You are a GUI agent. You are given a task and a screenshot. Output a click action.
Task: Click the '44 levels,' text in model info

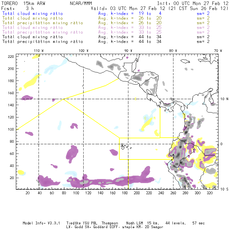(176, 223)
